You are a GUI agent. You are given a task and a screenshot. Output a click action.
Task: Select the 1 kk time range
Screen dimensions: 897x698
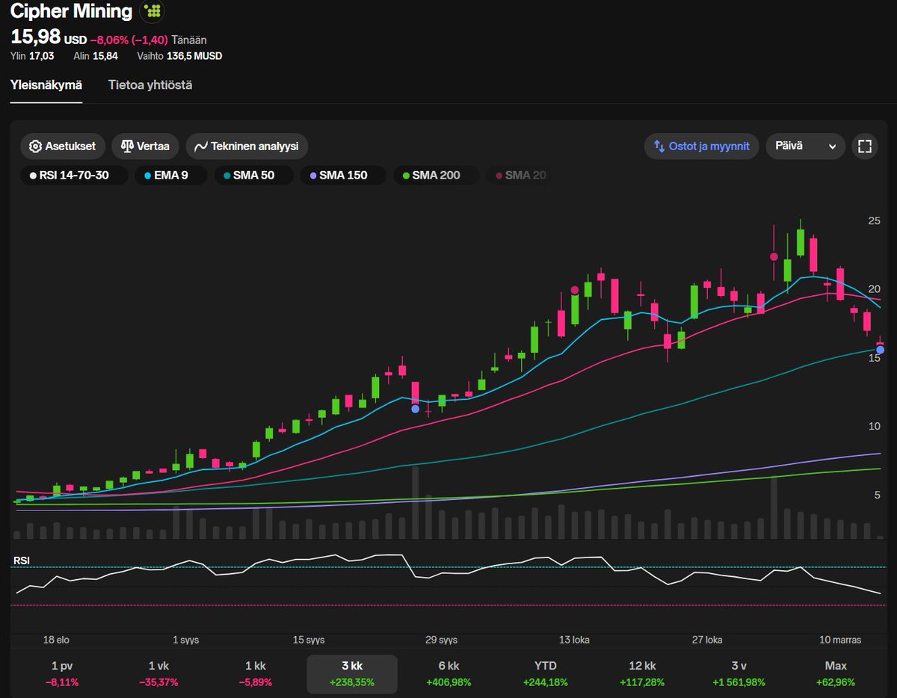[x=255, y=673]
